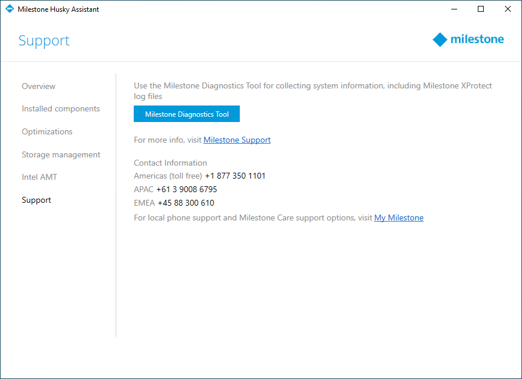Launch the Milestone Diagnostics Tool
The image size is (522, 379).
[x=187, y=114]
